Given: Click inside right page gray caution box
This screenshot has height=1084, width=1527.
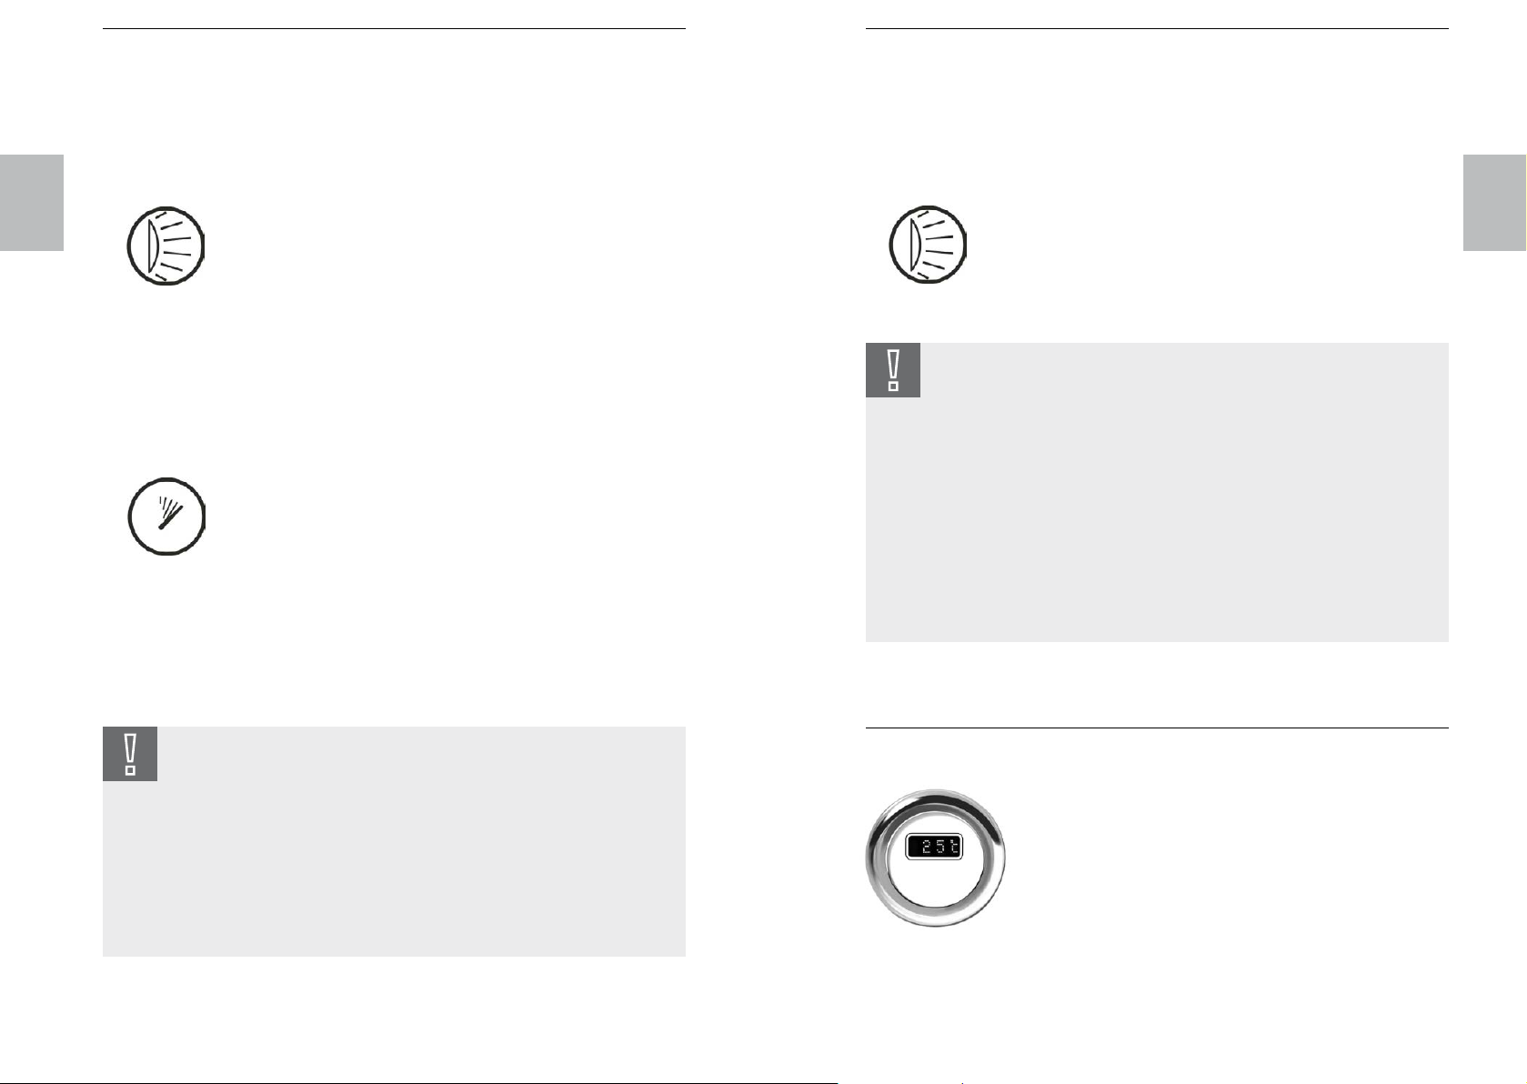Looking at the screenshot, I should (x=1157, y=518).
